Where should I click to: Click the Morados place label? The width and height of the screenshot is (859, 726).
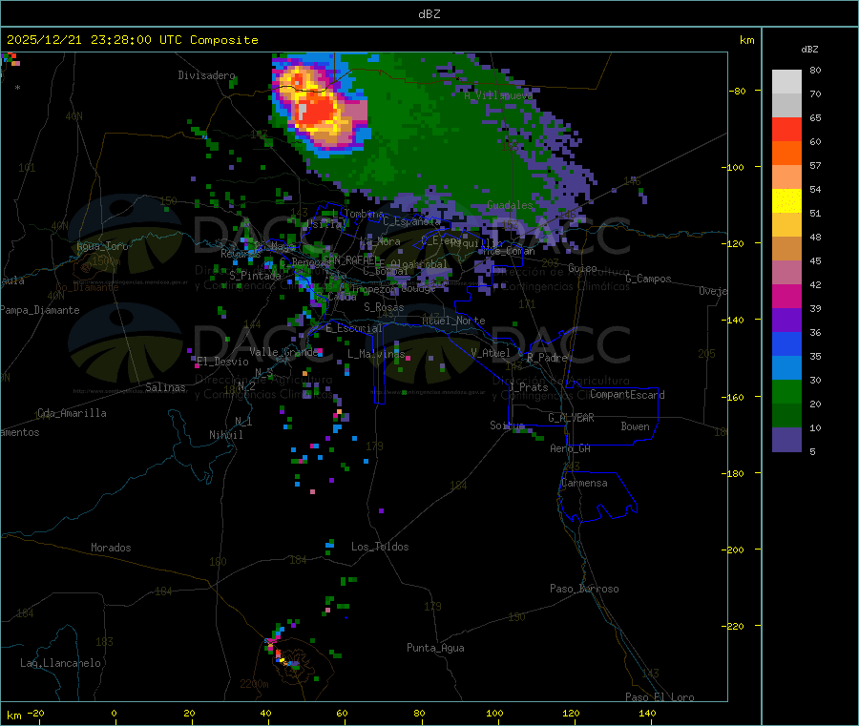(x=111, y=548)
